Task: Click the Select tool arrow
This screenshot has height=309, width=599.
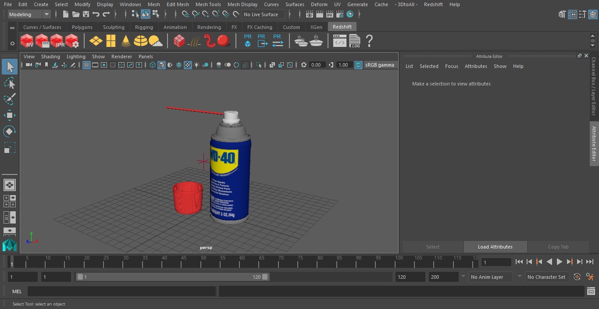Action: 10,67
